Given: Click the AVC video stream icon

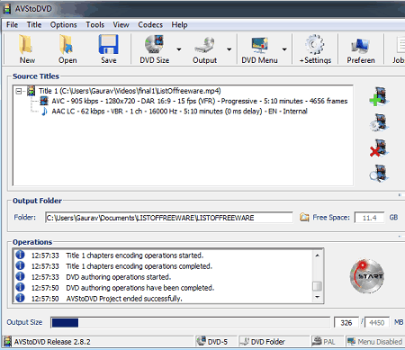Looking at the screenshot, I should tap(44, 101).
